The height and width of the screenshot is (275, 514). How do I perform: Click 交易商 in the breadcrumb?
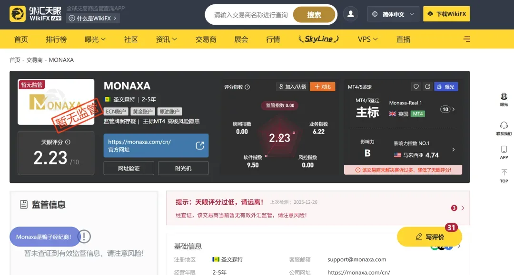34,60
